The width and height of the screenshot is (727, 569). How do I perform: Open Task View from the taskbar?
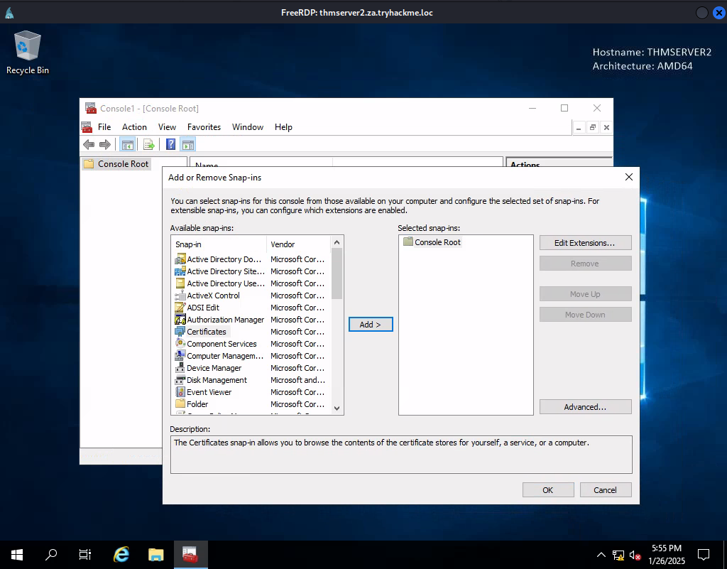coord(85,555)
